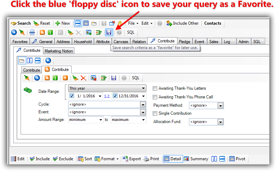
Task: Select the highlighted split-pane layout icon beside New
Action: [78, 23]
